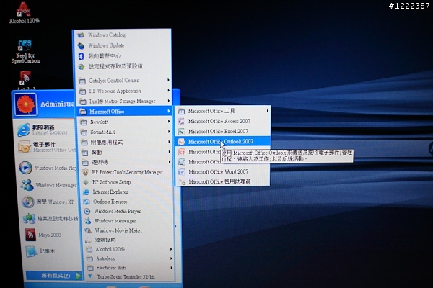Image resolution: width=433 pixels, height=288 pixels.
Task: Select Intel Matrix Storage Manager folder
Action: pos(123,101)
